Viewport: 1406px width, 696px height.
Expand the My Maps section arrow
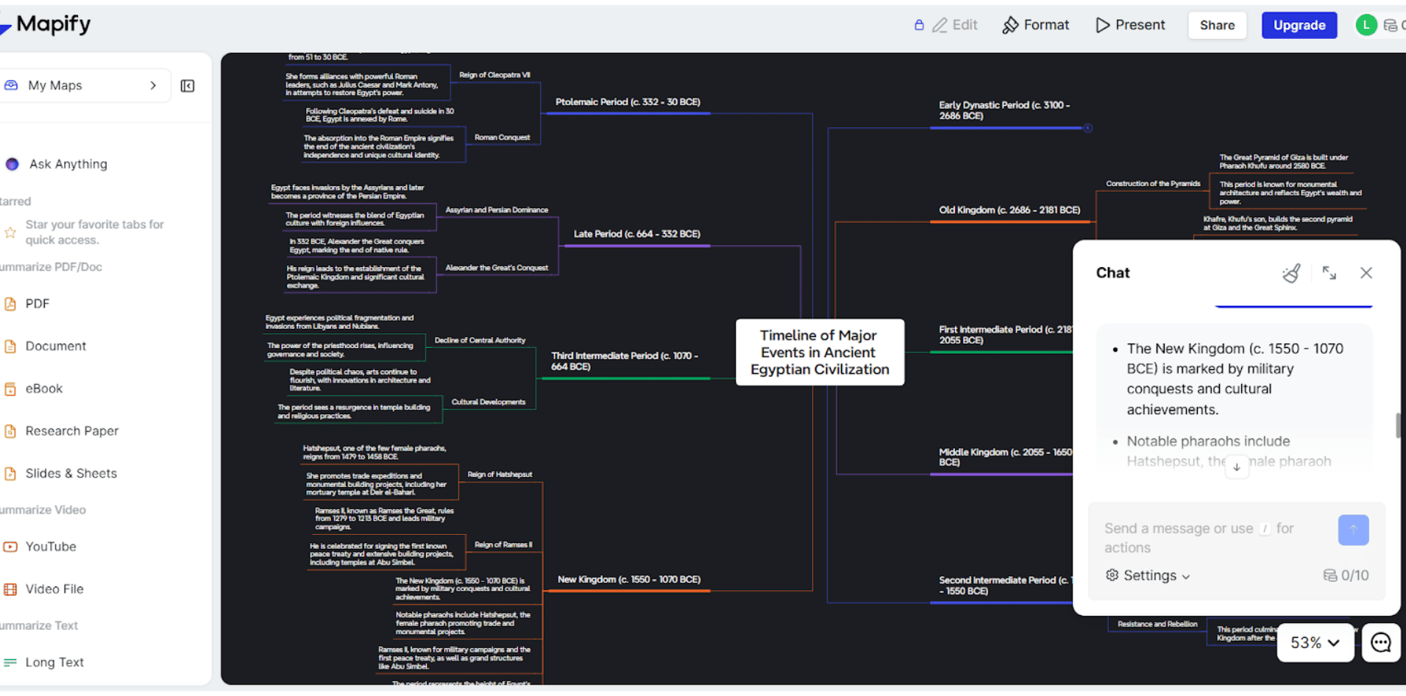[x=153, y=85]
